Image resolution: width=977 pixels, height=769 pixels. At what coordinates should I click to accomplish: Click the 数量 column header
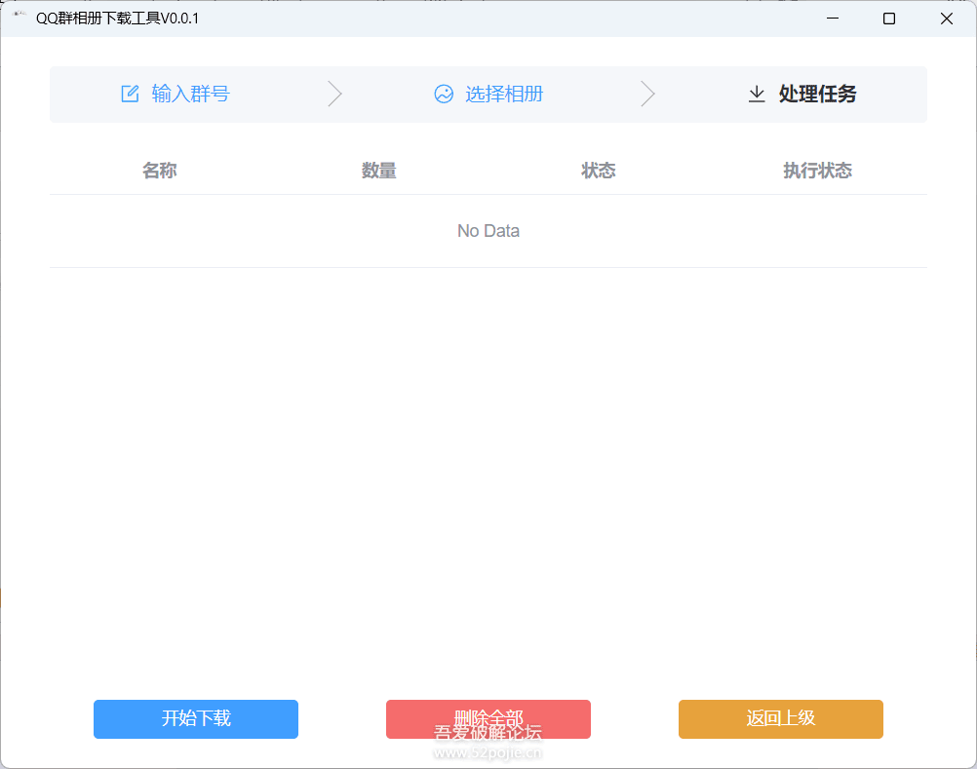[x=379, y=170]
